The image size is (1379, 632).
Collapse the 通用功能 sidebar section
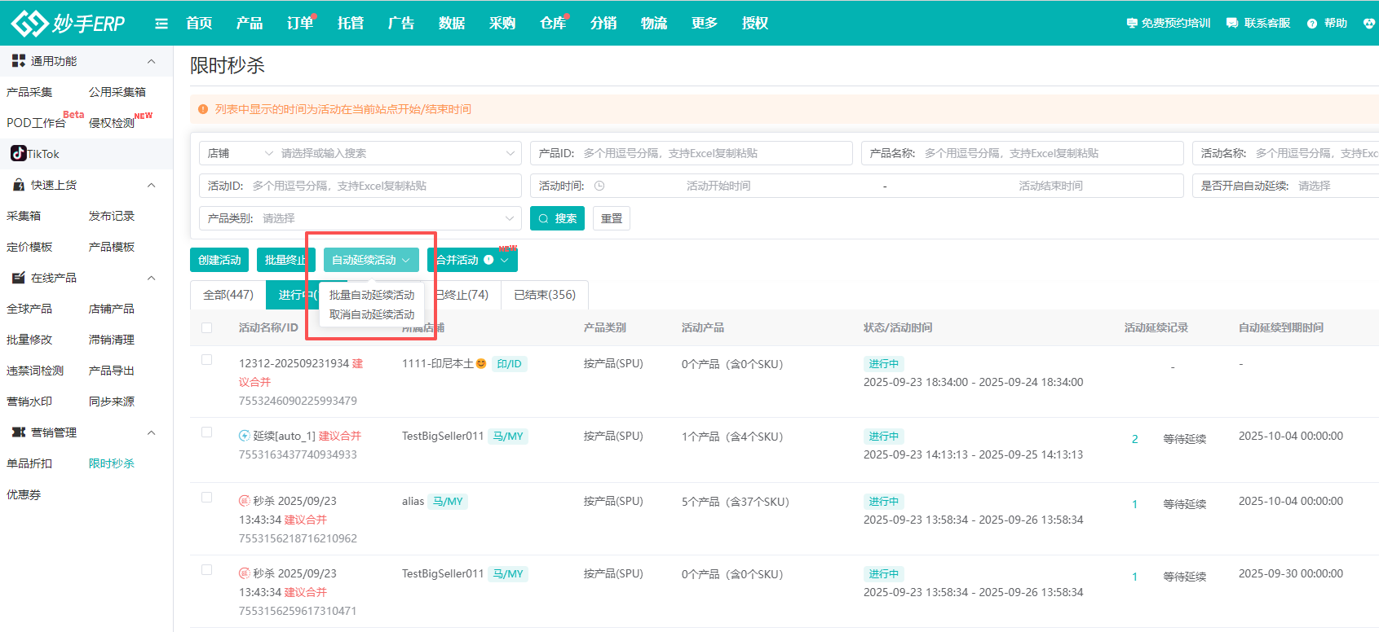[151, 61]
